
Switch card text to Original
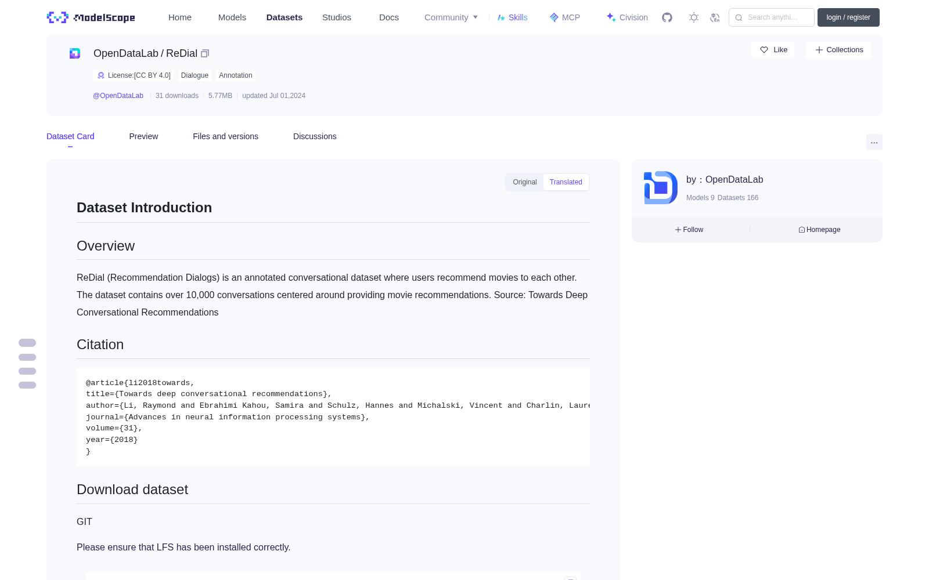coord(525,182)
